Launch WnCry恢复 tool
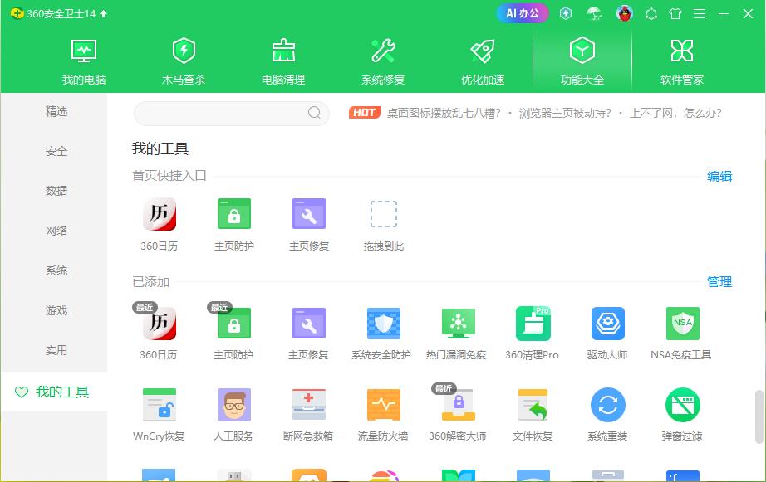This screenshot has width=766, height=482. click(x=160, y=415)
